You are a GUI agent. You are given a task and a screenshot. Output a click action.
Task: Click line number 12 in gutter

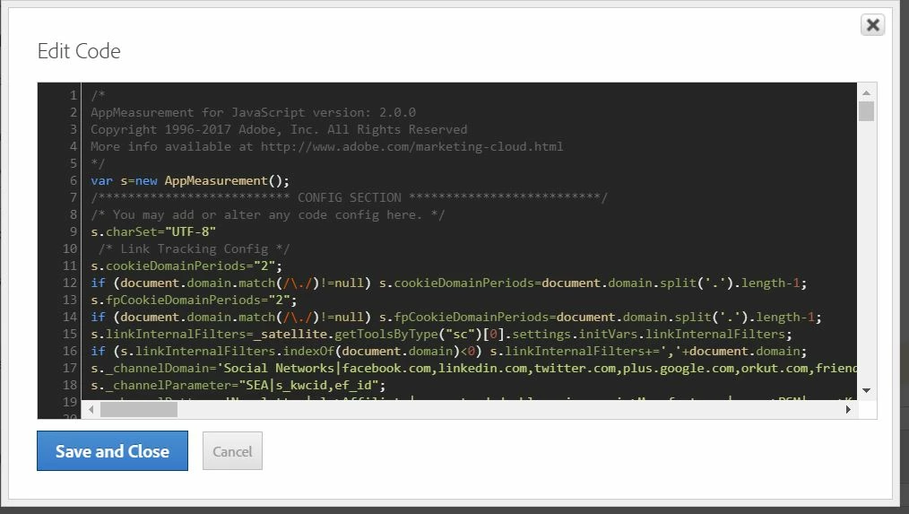[x=70, y=283]
